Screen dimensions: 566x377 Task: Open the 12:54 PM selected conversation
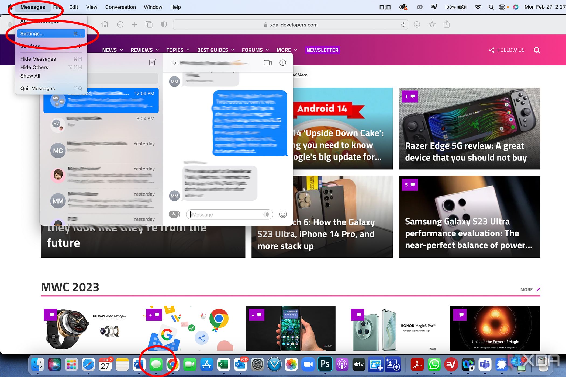click(x=101, y=100)
